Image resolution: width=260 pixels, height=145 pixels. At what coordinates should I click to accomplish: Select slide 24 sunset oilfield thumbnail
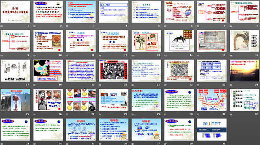click(245, 71)
